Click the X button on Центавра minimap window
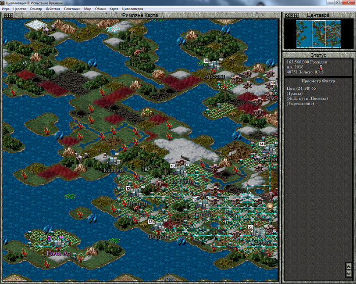The height and width of the screenshot is (284, 356). 286,16
